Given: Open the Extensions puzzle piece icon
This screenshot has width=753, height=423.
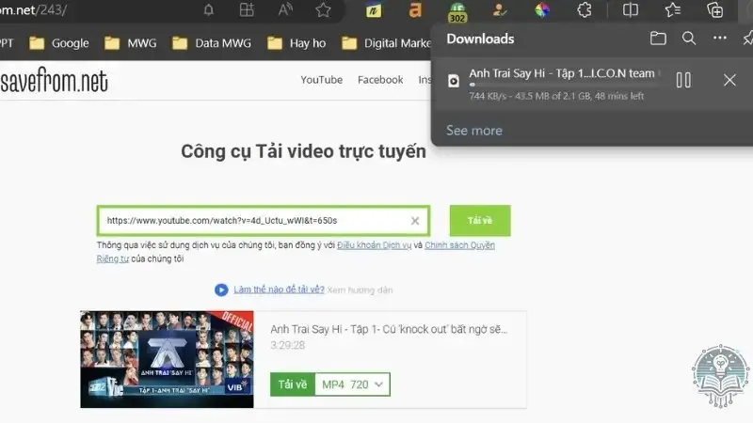Looking at the screenshot, I should pyautogui.click(x=584, y=10).
